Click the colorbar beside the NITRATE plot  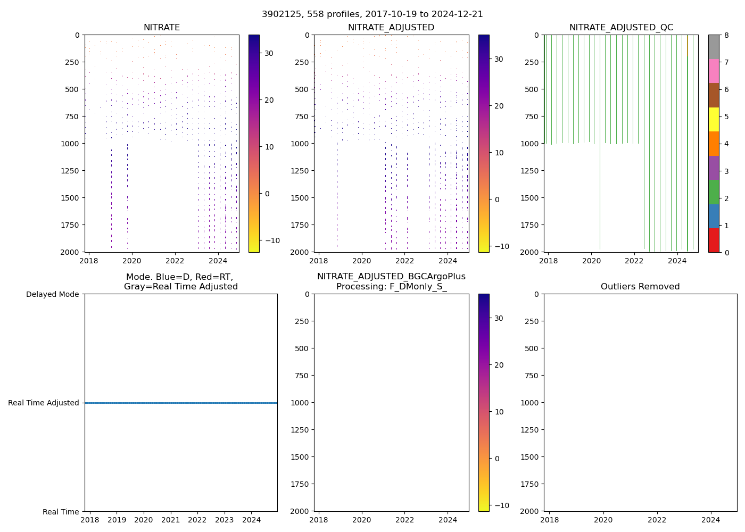pos(254,144)
